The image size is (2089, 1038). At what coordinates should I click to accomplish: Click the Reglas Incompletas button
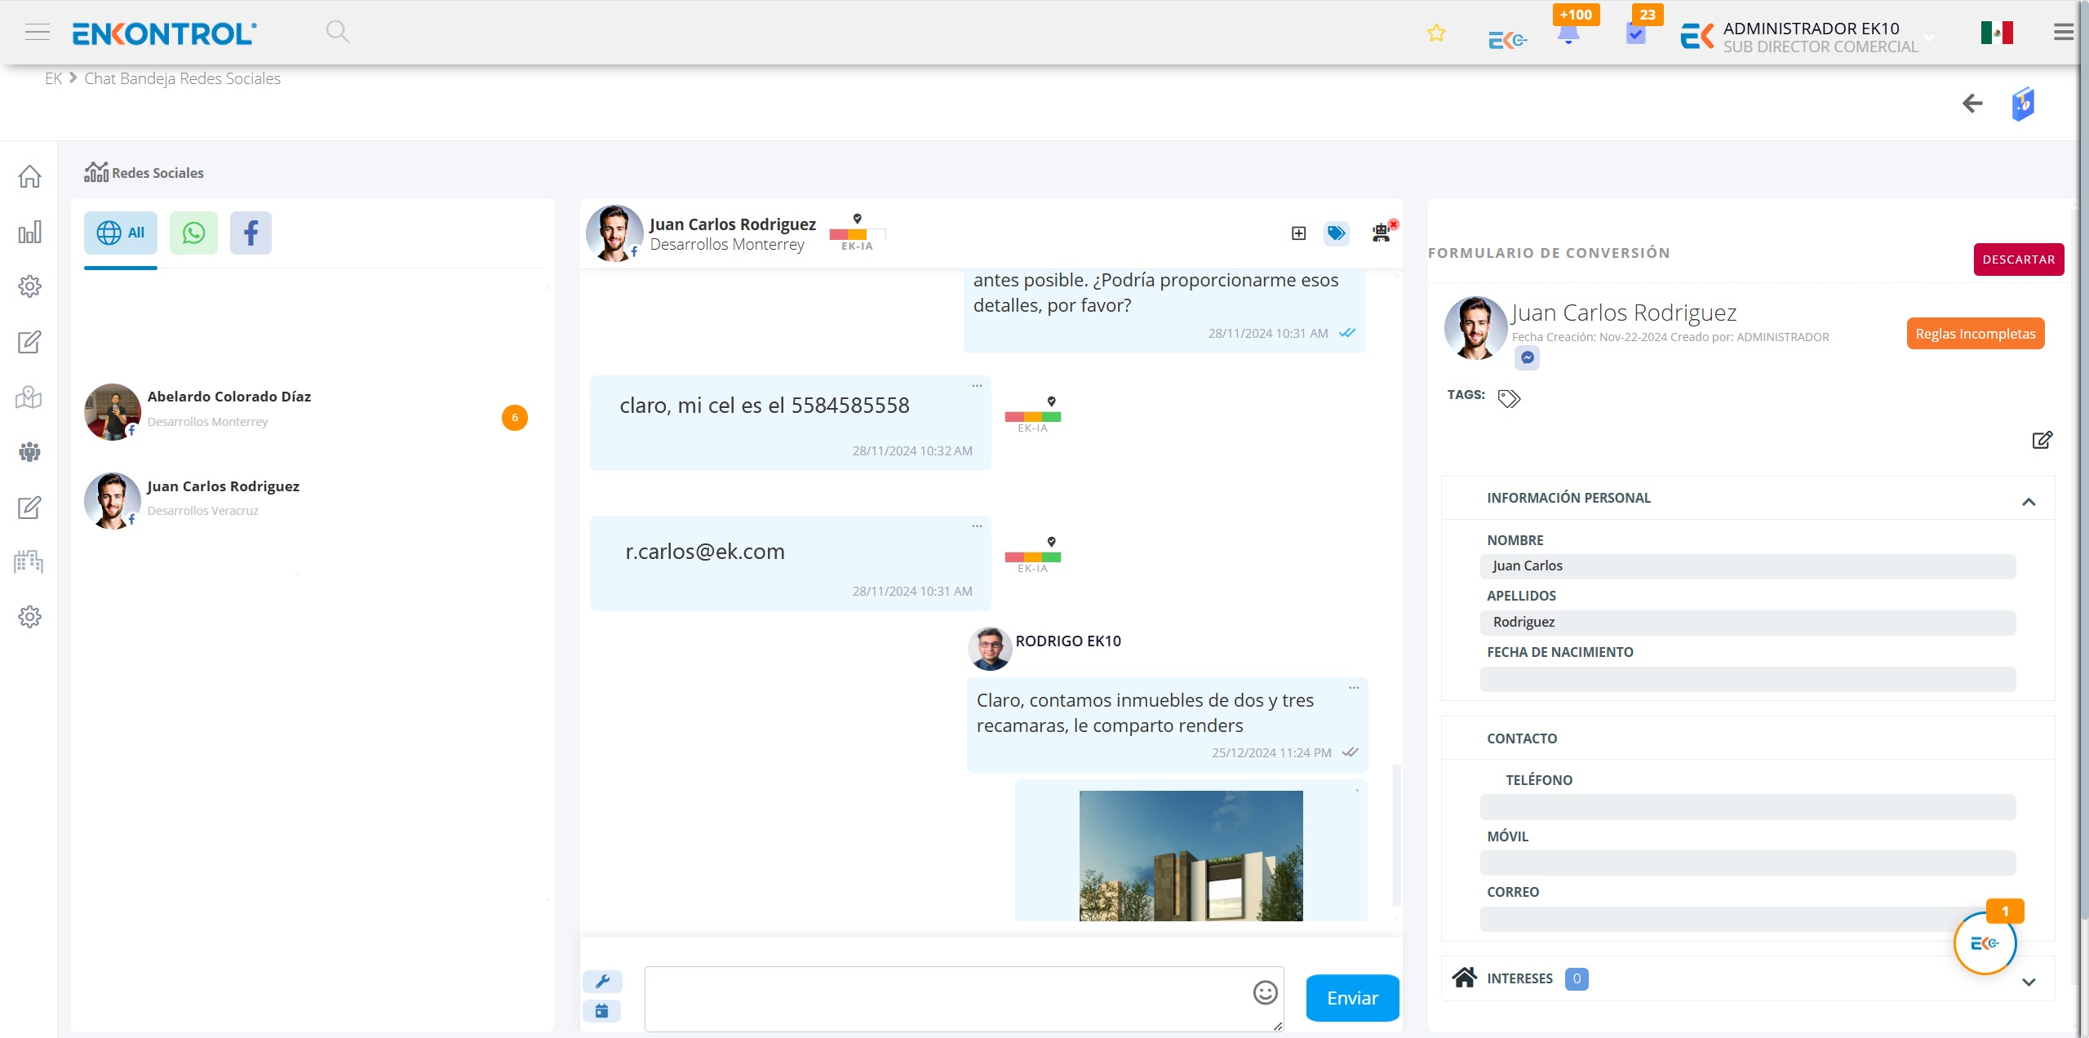pyautogui.click(x=1975, y=334)
